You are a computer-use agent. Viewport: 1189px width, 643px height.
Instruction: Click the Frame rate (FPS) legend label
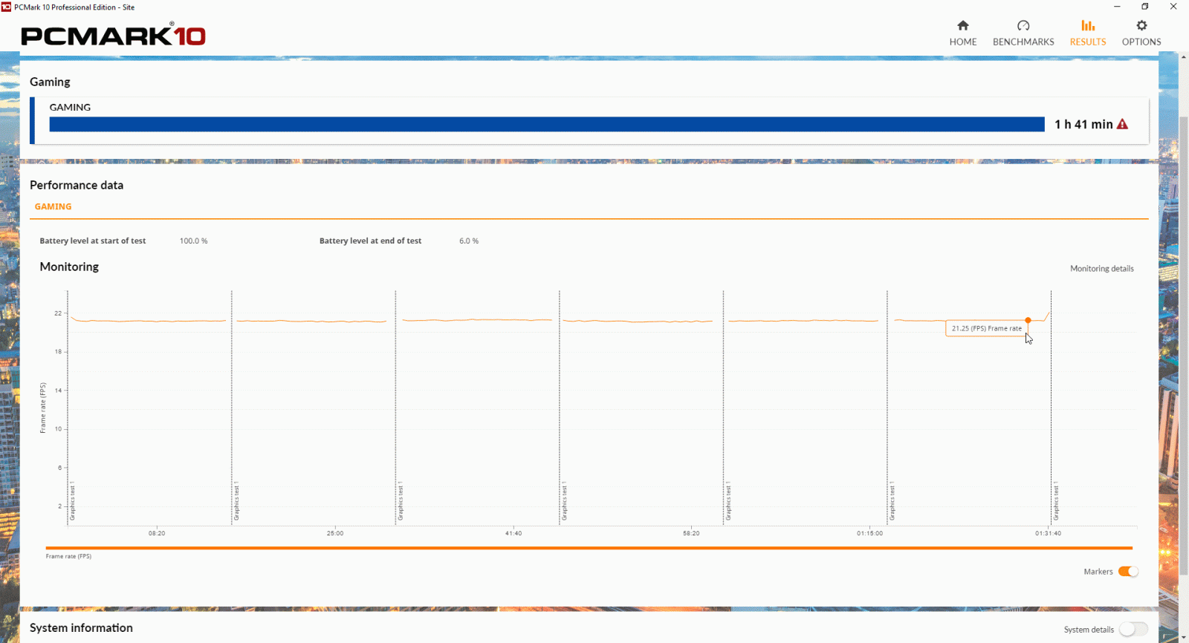click(x=68, y=556)
